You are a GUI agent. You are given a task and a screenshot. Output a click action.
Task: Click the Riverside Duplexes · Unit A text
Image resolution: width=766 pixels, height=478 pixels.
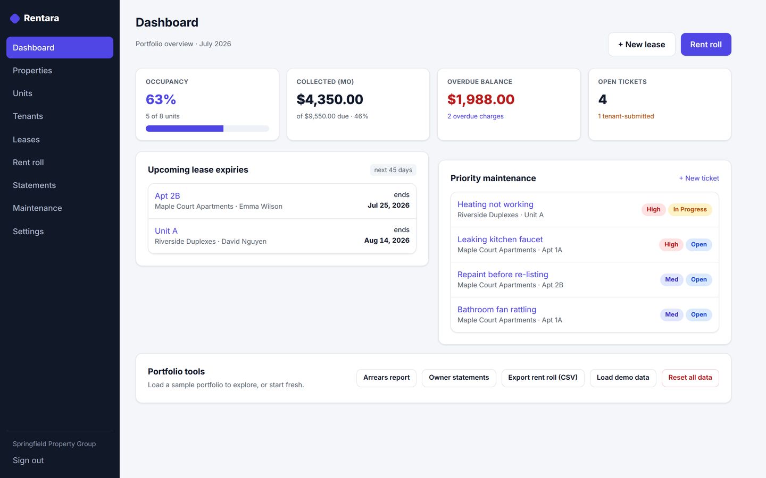click(501, 215)
